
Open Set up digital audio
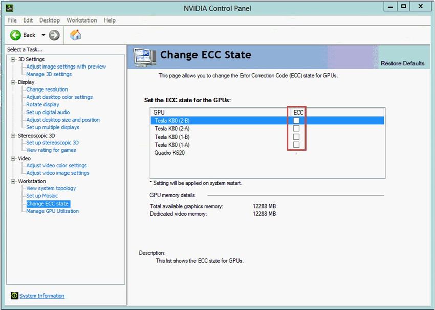point(48,112)
